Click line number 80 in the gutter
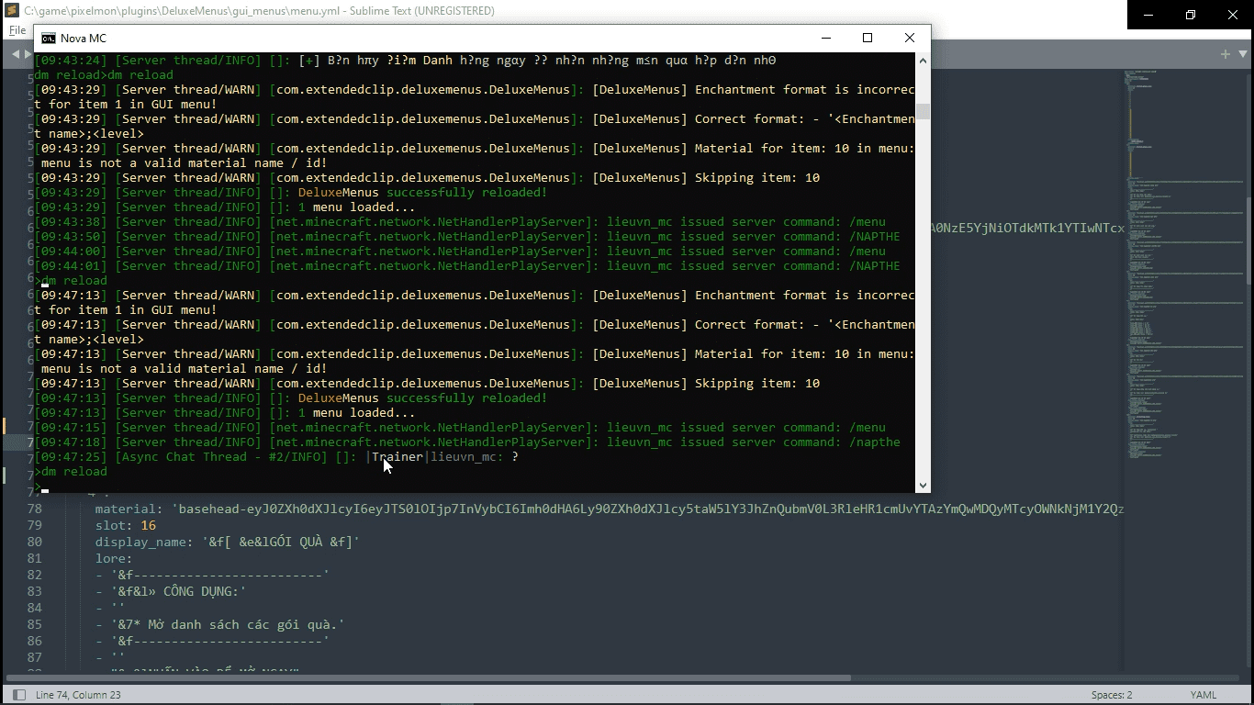 [x=35, y=542]
